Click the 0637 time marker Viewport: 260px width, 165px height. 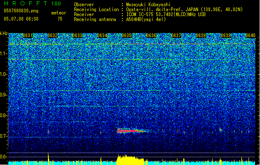176,35
